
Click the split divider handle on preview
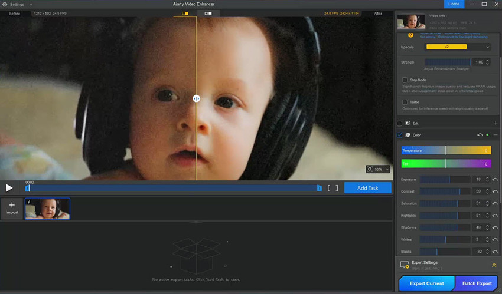click(x=196, y=98)
